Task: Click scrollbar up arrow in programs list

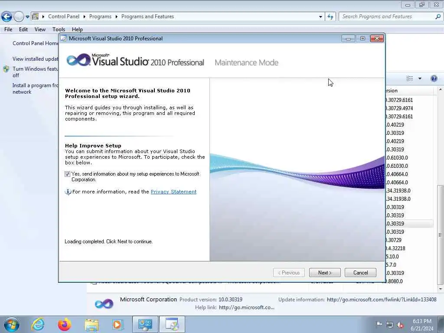Action: (x=440, y=89)
